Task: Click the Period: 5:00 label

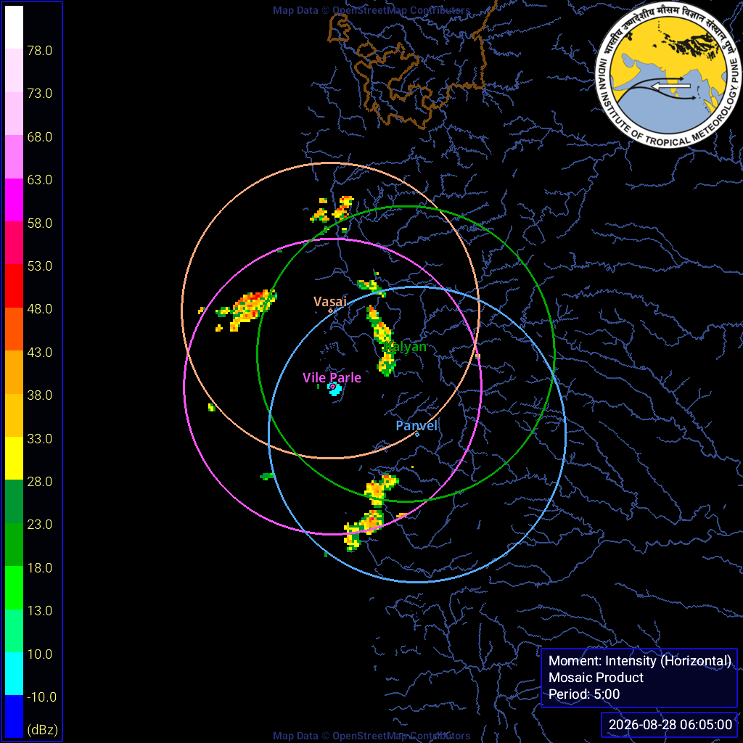Action: [584, 694]
